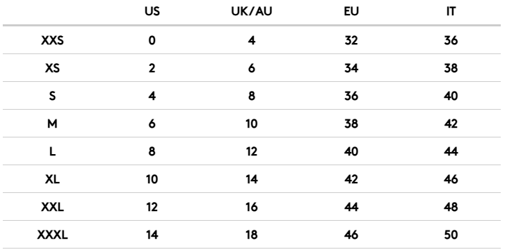Select UK/AU value 10 for size M
Viewport: 507px width, 252px height.
click(252, 124)
